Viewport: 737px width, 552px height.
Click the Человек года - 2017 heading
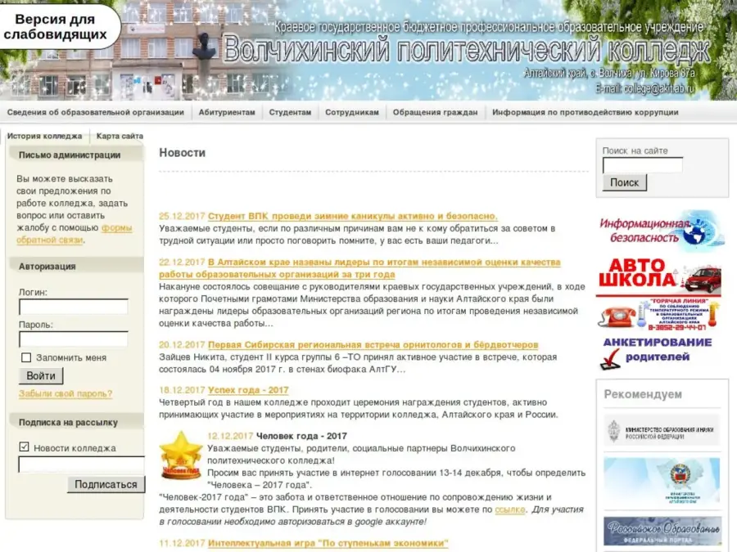(x=301, y=436)
